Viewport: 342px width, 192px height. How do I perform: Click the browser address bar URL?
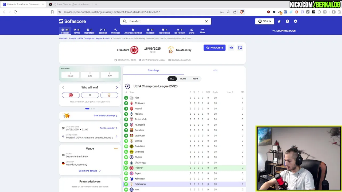click(112, 12)
